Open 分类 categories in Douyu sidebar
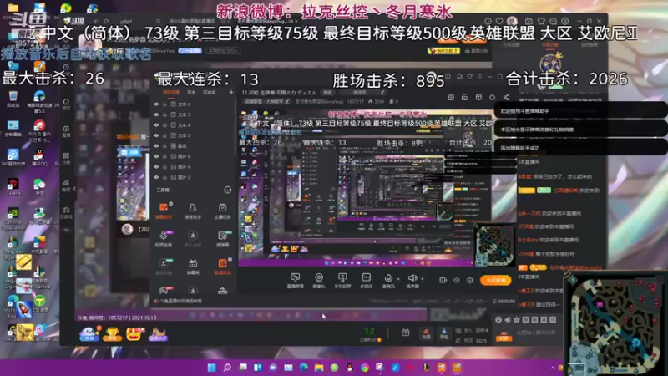Screen dimensions: 668x376 [66, 158]
